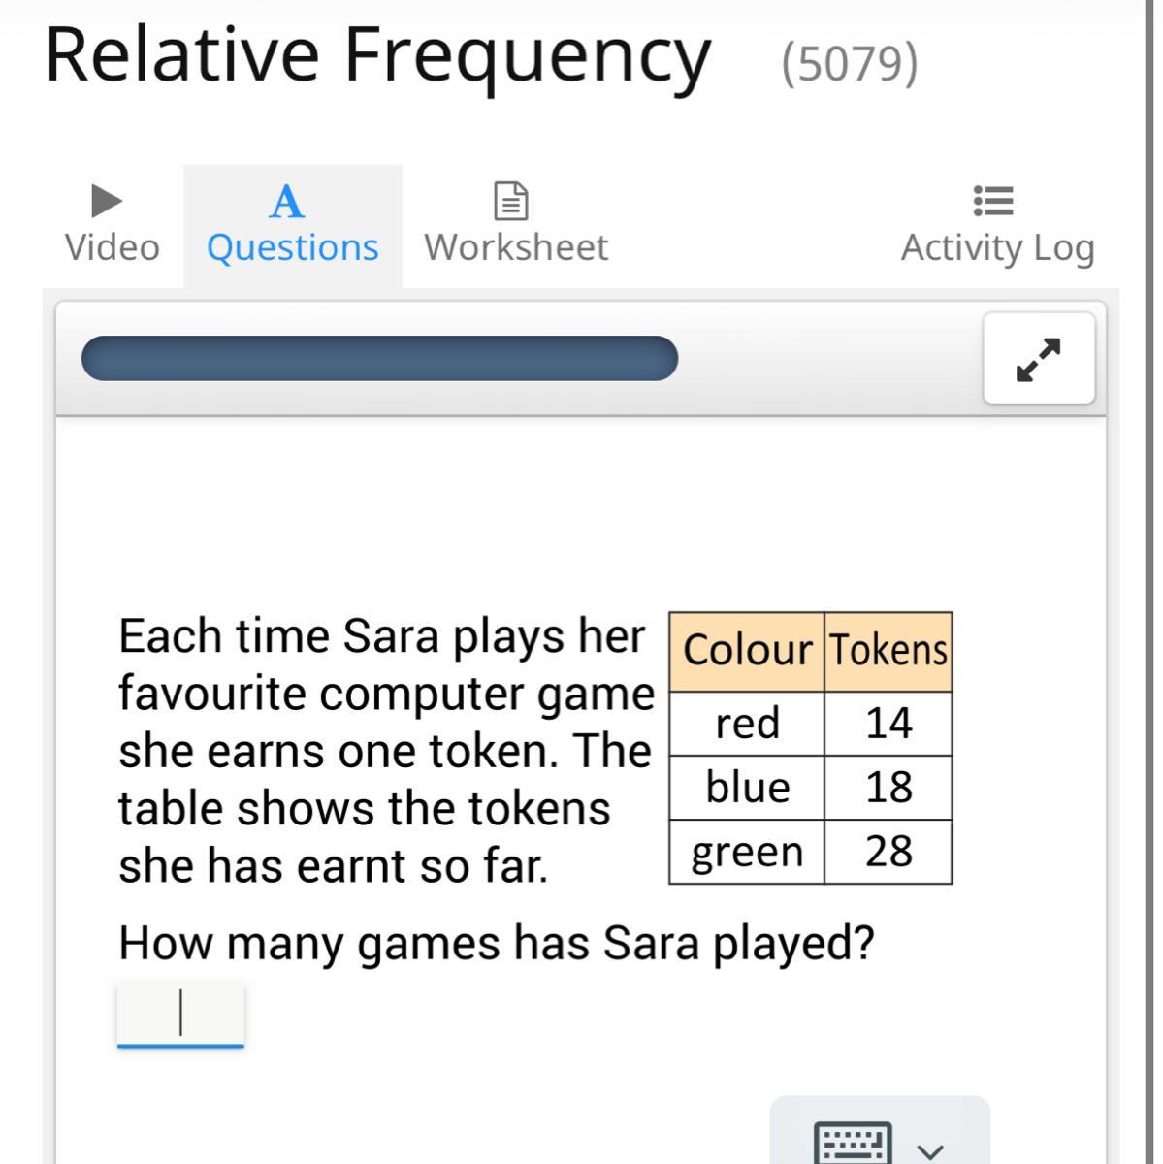Click the Relative Frequency page title
Screen dimensions: 1163x1164
(x=377, y=55)
